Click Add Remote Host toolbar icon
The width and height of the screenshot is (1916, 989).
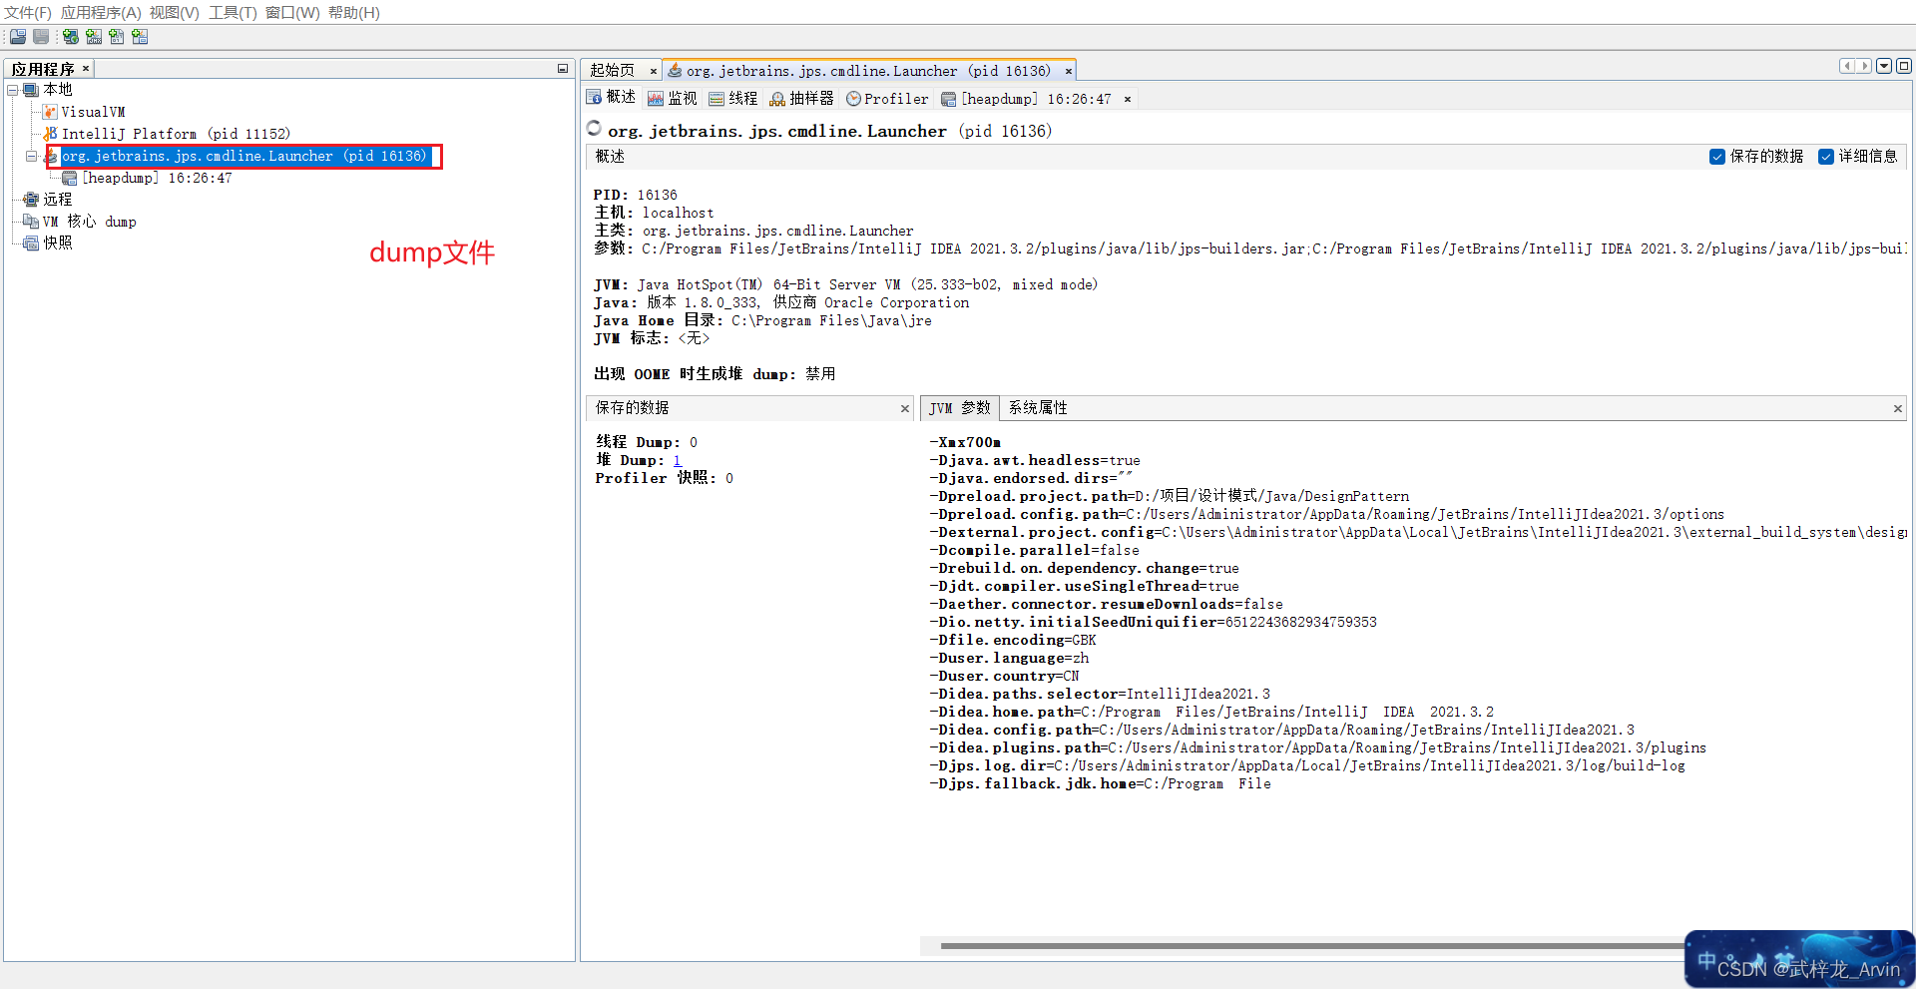pyautogui.click(x=70, y=37)
